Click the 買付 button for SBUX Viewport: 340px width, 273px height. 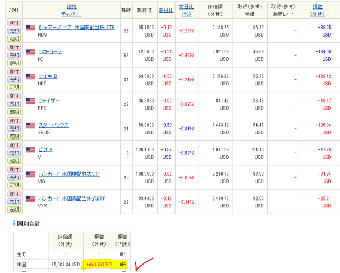click(14, 121)
